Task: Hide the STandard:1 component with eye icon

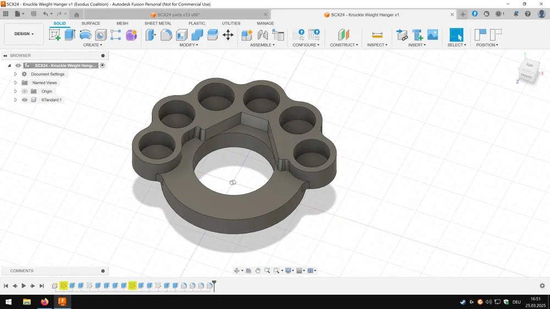Action: click(25, 100)
